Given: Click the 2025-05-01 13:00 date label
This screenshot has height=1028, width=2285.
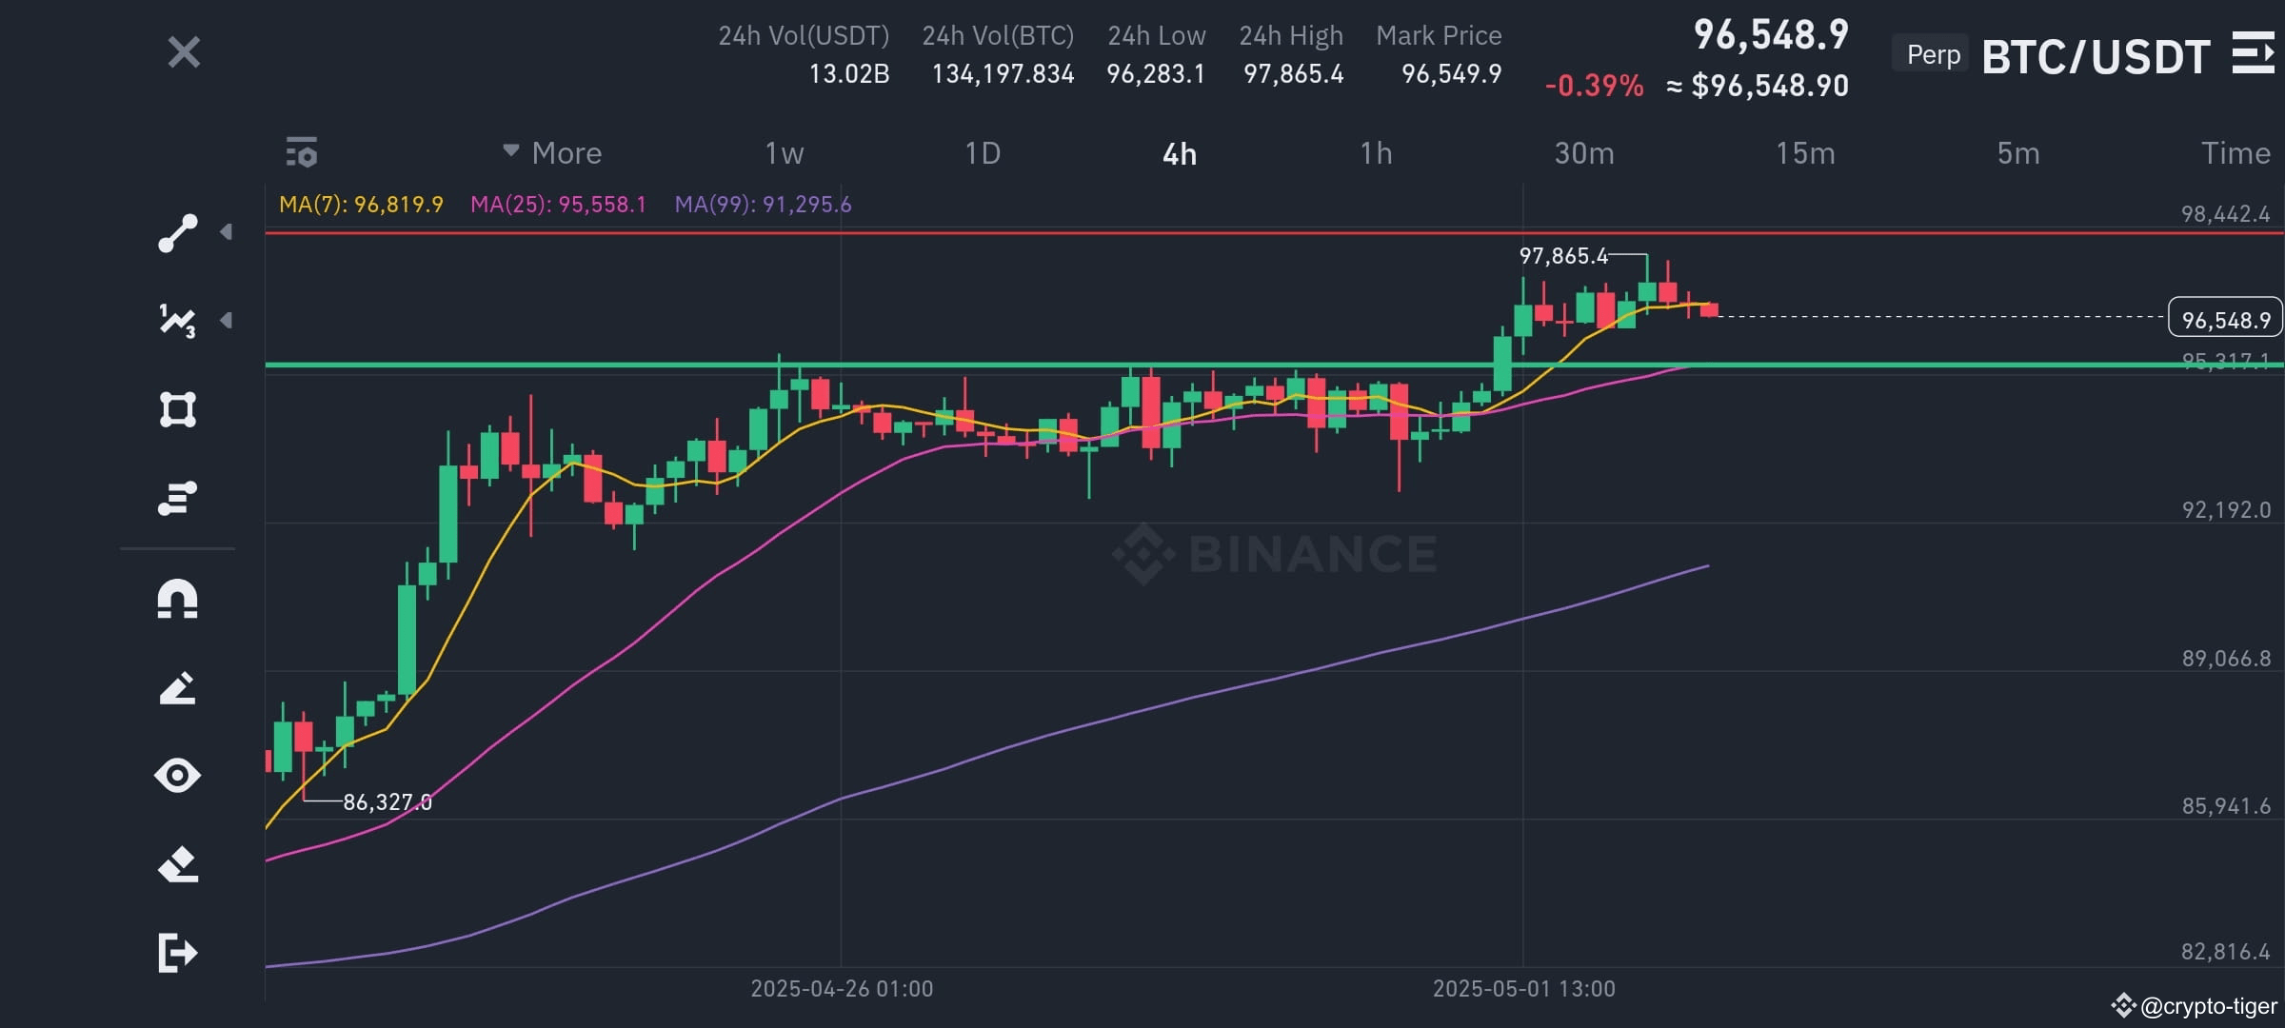Looking at the screenshot, I should tap(1523, 989).
